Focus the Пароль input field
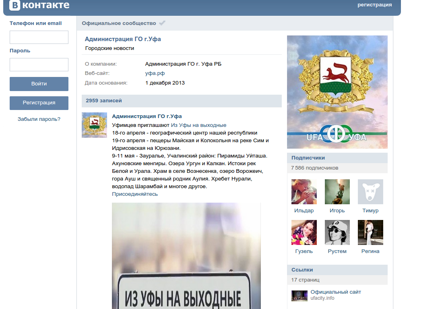 point(39,64)
